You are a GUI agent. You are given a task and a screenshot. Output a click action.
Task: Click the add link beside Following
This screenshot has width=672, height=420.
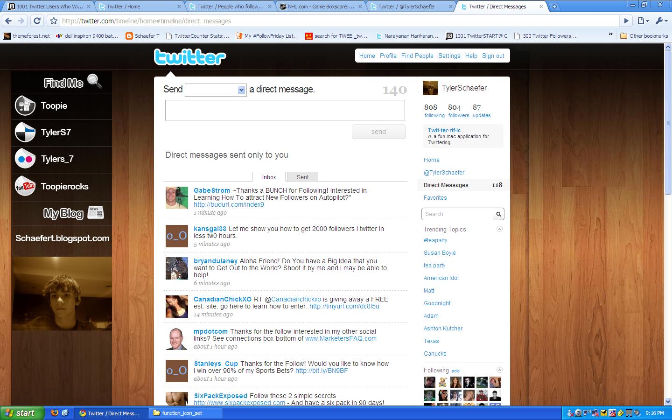[455, 371]
